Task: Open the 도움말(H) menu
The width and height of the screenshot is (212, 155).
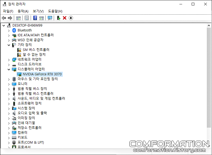Action: click(x=55, y=11)
